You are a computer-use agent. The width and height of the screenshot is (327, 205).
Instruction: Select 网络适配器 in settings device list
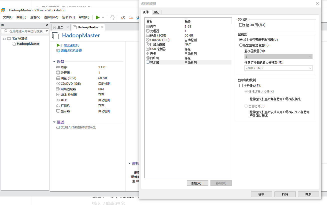[x=188, y=44]
